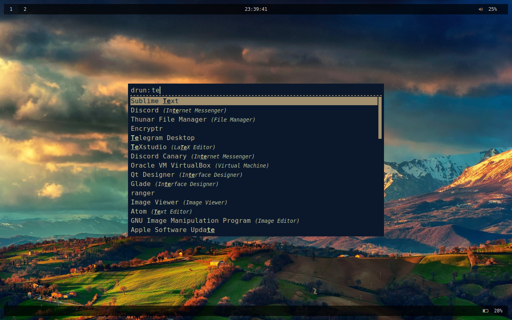Launch Oracle VM VirtualBox entry
Viewport: 512px width, 320px height.
click(254, 166)
